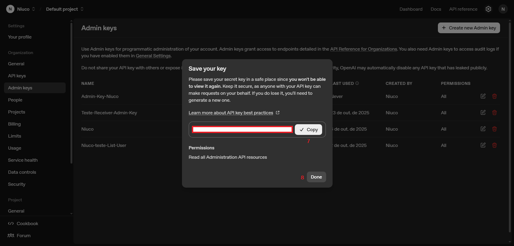Copy the secret key
The height and width of the screenshot is (246, 514).
point(308,130)
